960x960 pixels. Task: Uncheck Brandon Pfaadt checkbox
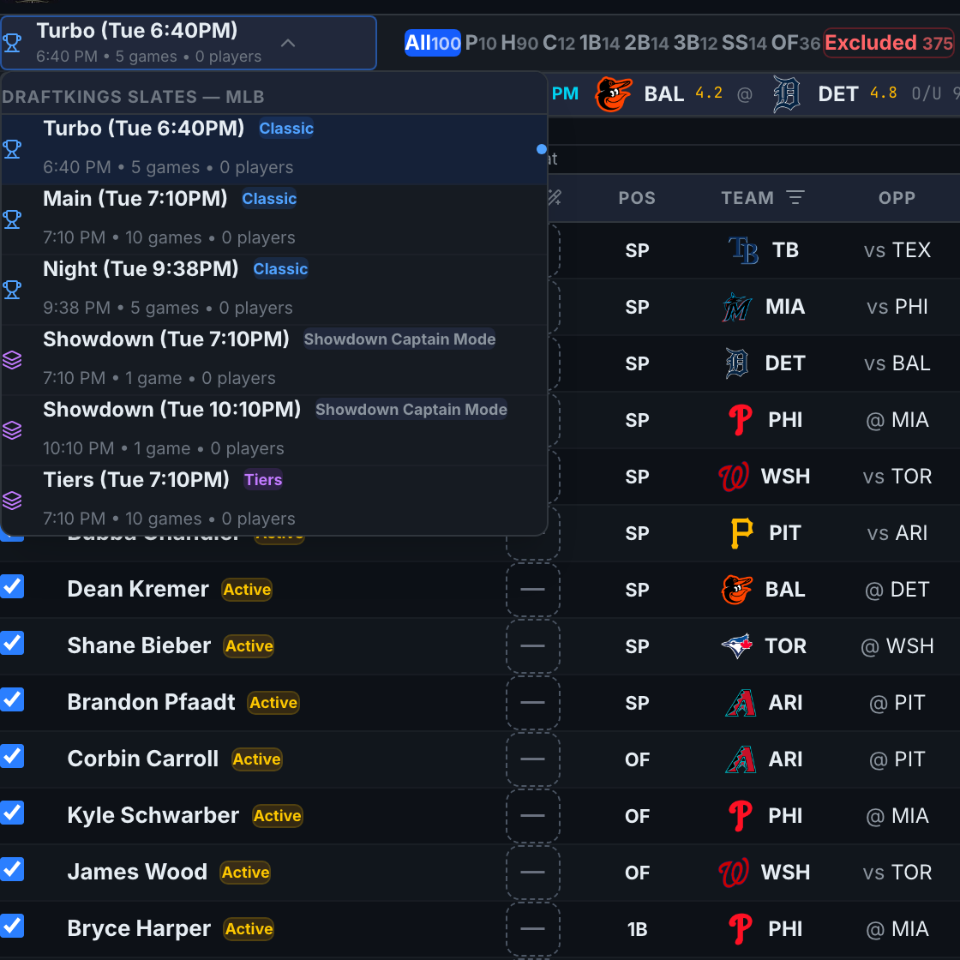(12, 699)
